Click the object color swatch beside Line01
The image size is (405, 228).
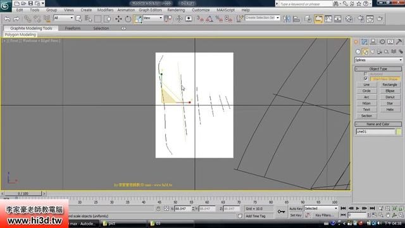point(399,132)
